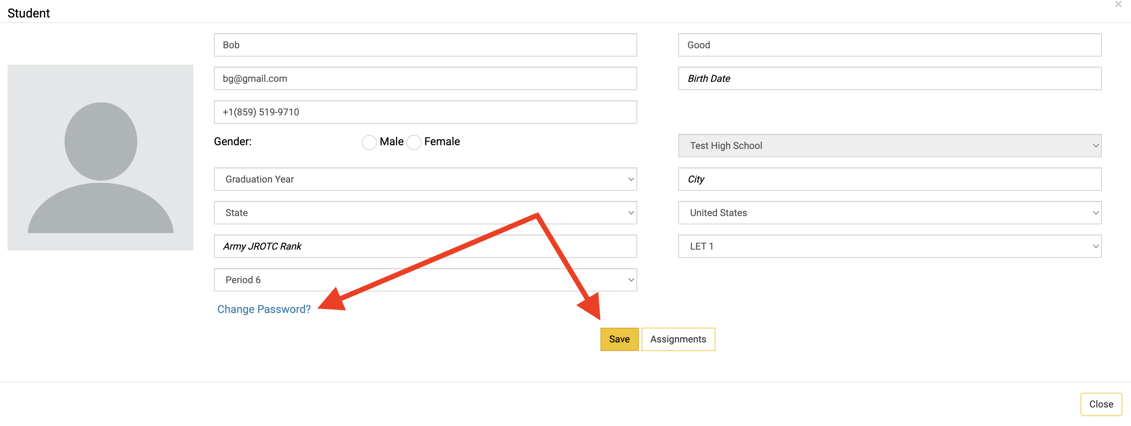The height and width of the screenshot is (426, 1131).
Task: Open the United States country dropdown
Action: [889, 213]
